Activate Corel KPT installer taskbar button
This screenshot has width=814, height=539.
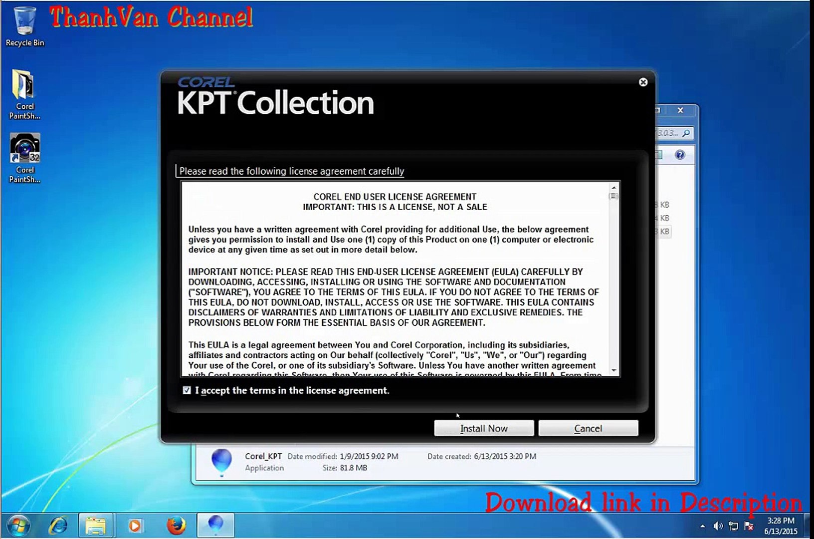215,526
